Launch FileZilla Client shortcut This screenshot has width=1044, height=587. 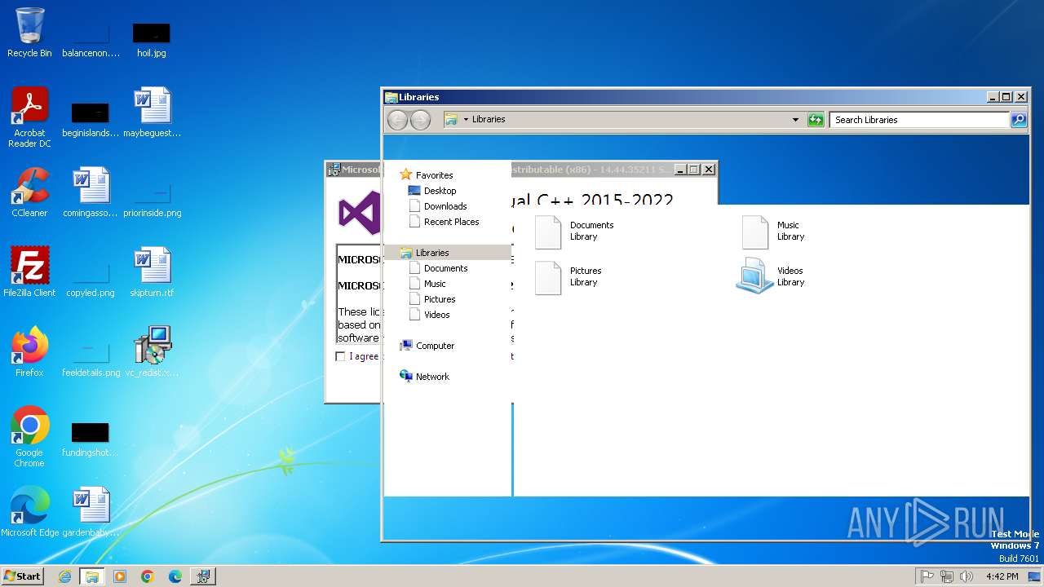[29, 272]
